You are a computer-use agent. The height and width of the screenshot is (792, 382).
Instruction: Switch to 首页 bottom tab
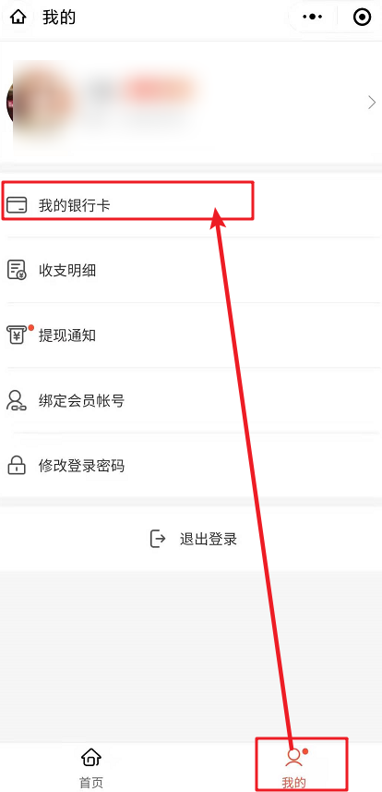pyautogui.click(x=91, y=768)
